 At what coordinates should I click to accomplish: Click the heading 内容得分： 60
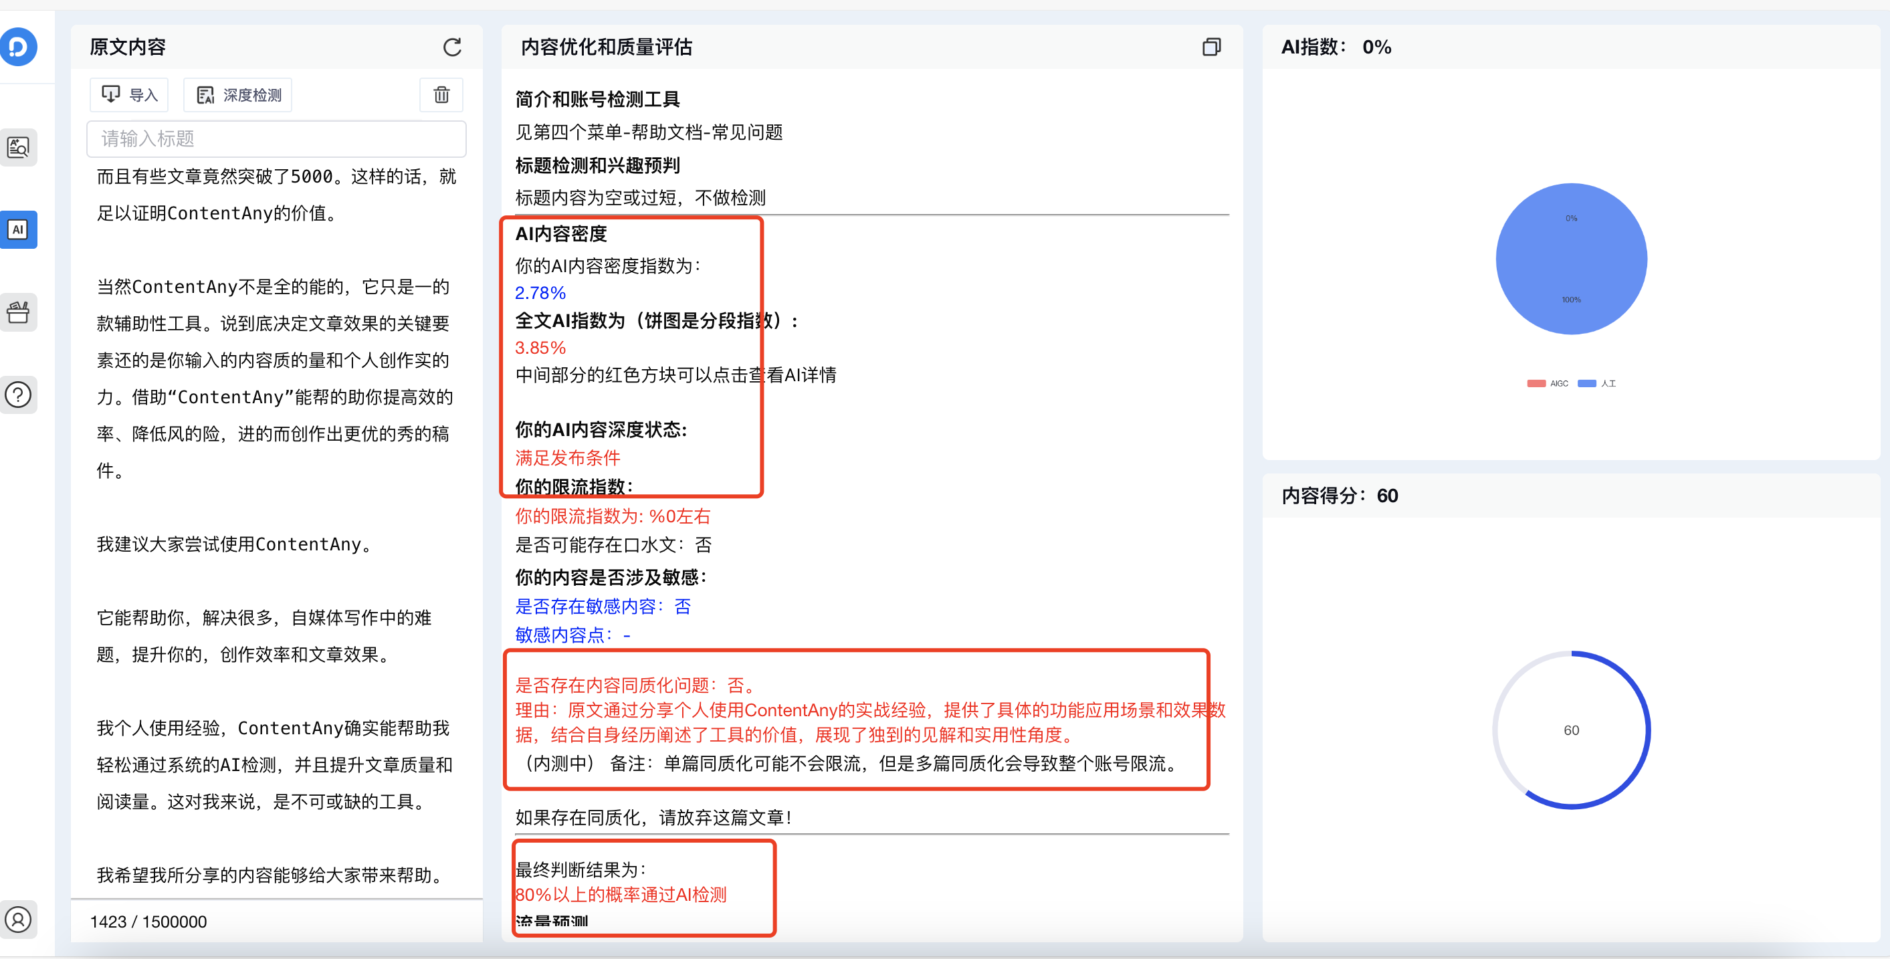click(x=1340, y=496)
